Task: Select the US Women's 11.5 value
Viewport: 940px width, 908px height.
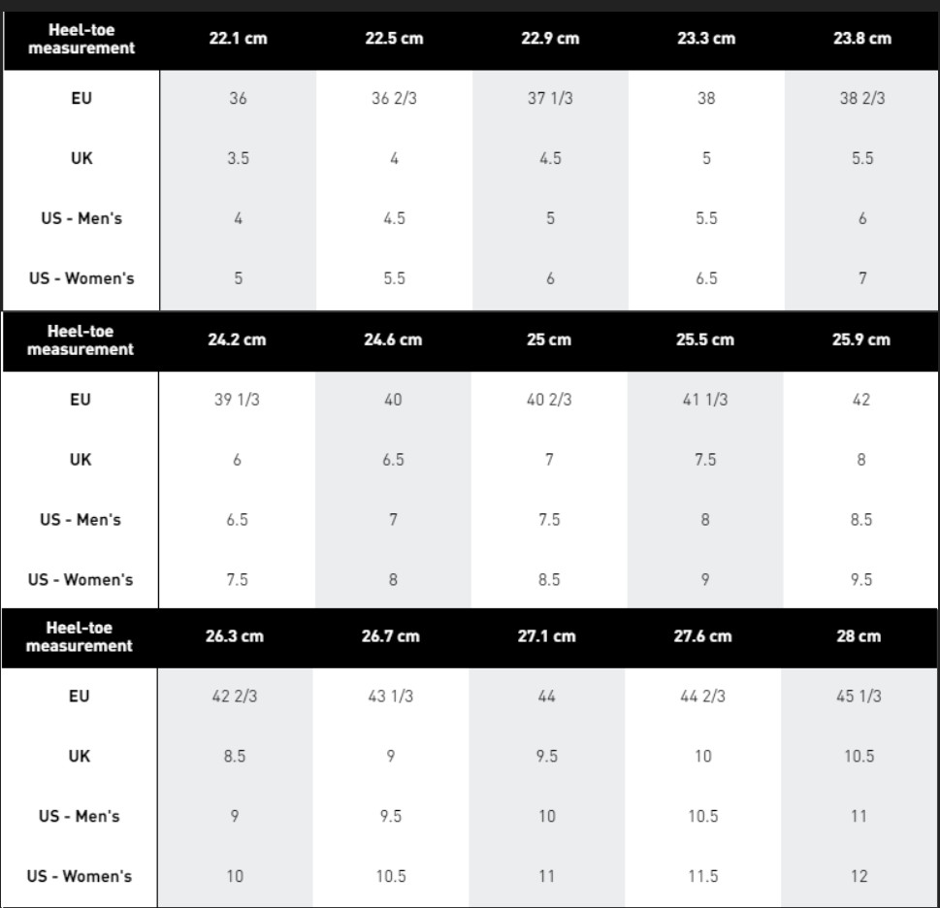Action: coord(703,877)
